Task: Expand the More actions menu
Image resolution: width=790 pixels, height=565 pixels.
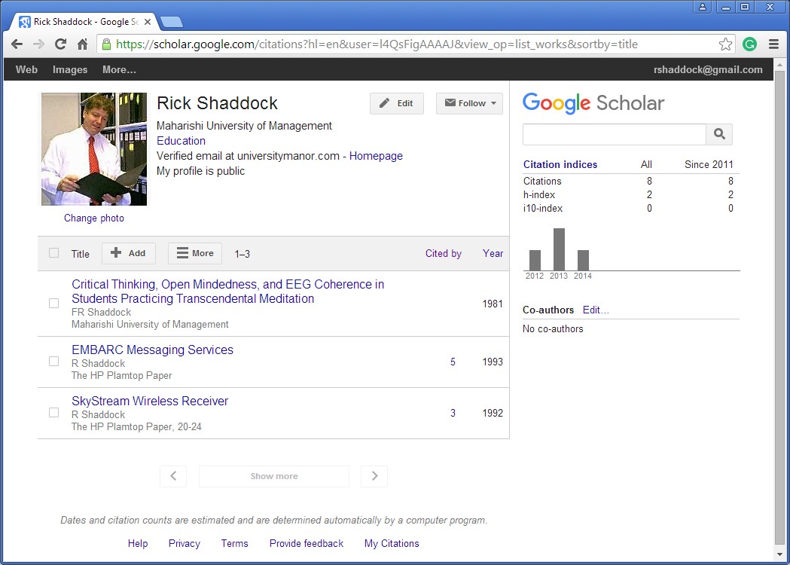Action: pyautogui.click(x=195, y=253)
